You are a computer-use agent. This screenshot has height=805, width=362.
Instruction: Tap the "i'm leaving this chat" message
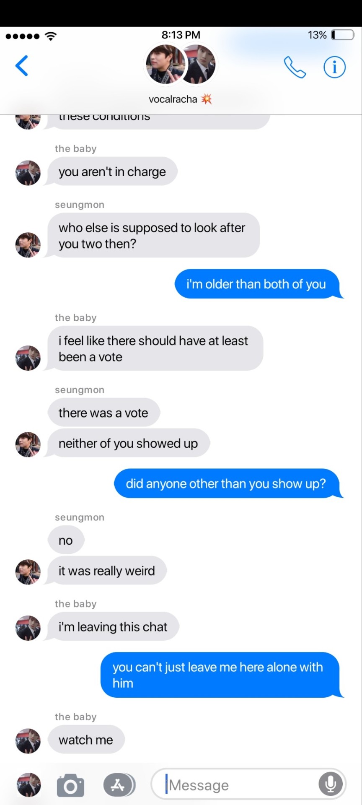(x=113, y=626)
